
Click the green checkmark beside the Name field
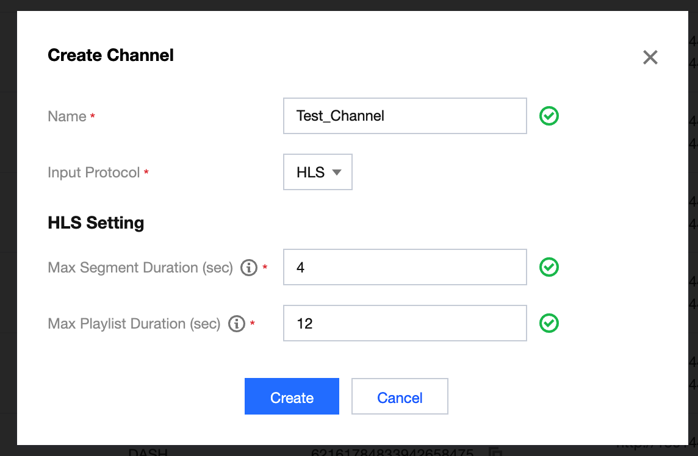pyautogui.click(x=549, y=116)
